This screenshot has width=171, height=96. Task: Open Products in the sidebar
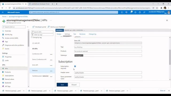coord(8,72)
